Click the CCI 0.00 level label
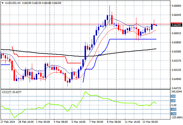 174,105
